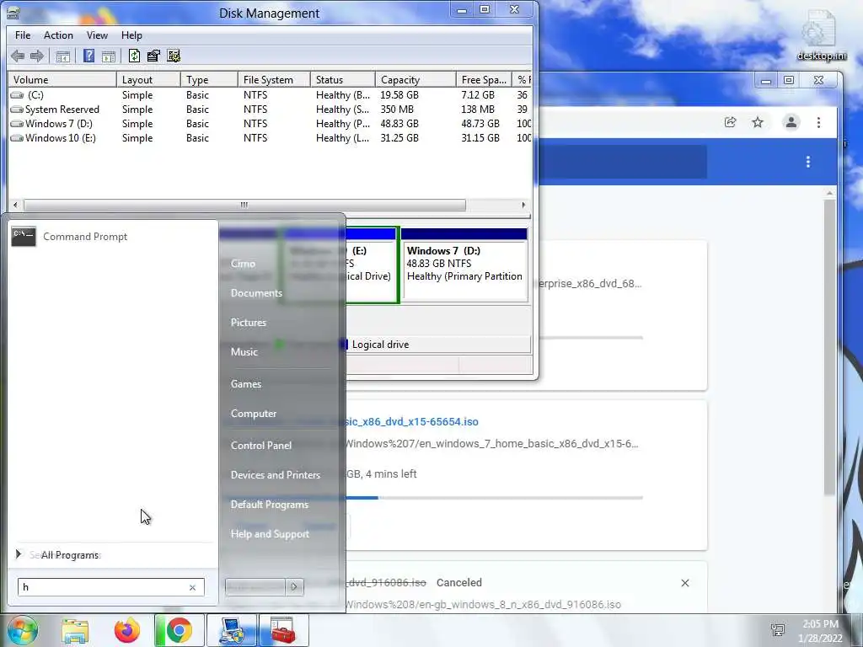863x647 pixels.
Task: Click the green Refresh toolbar icon
Action: [x=134, y=56]
